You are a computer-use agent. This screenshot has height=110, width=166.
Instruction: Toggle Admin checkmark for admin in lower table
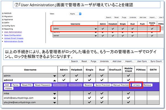pyautogui.click(x=64, y=76)
